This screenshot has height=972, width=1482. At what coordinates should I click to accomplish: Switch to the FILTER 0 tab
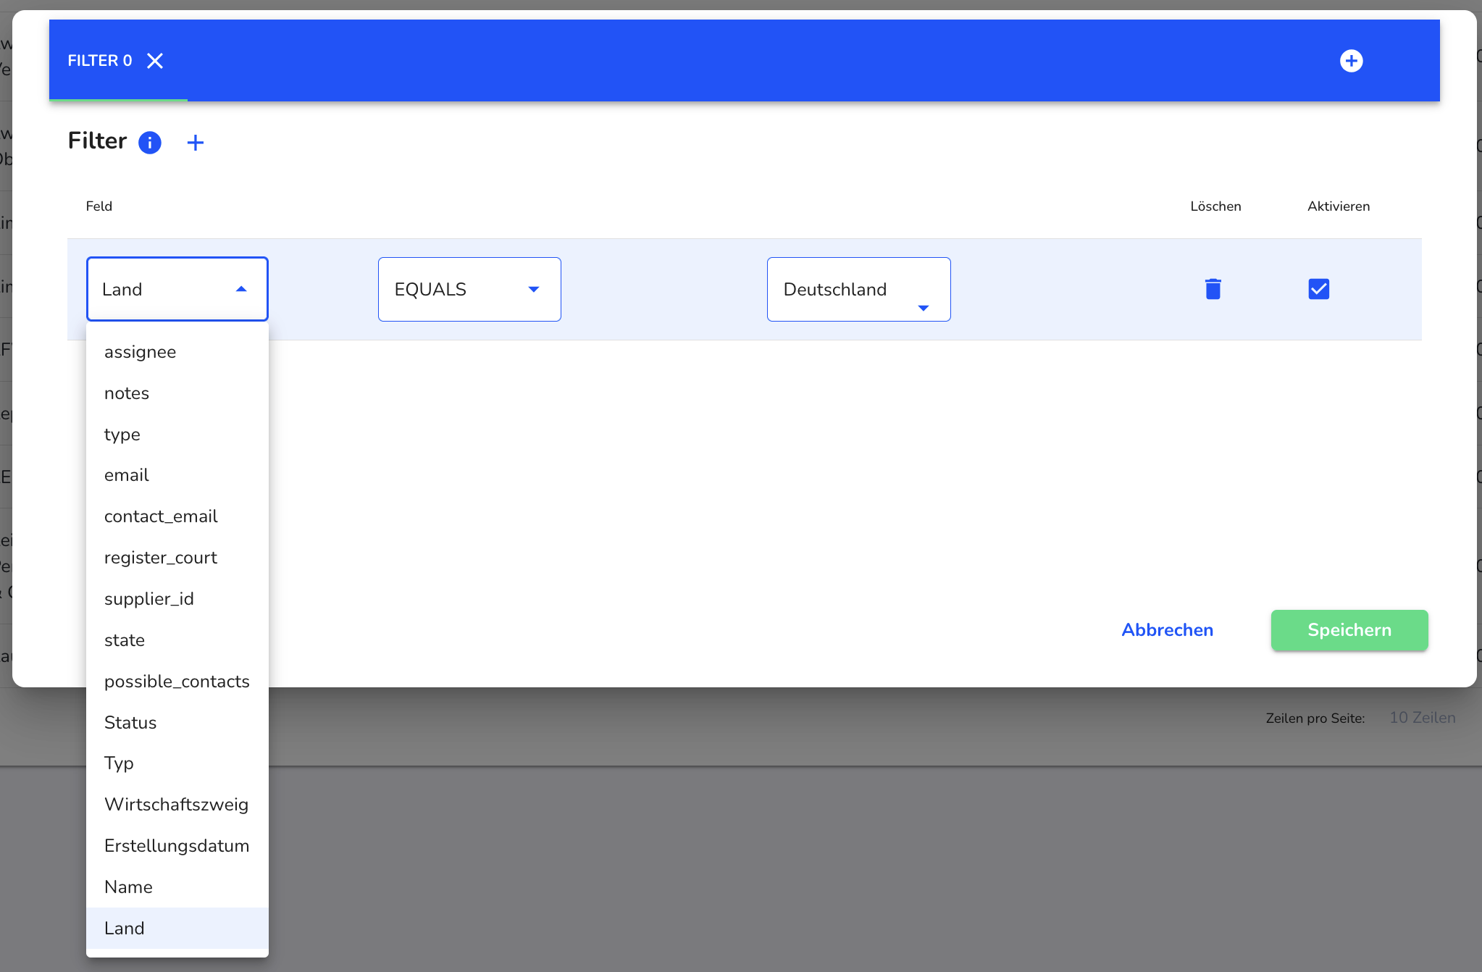point(100,61)
